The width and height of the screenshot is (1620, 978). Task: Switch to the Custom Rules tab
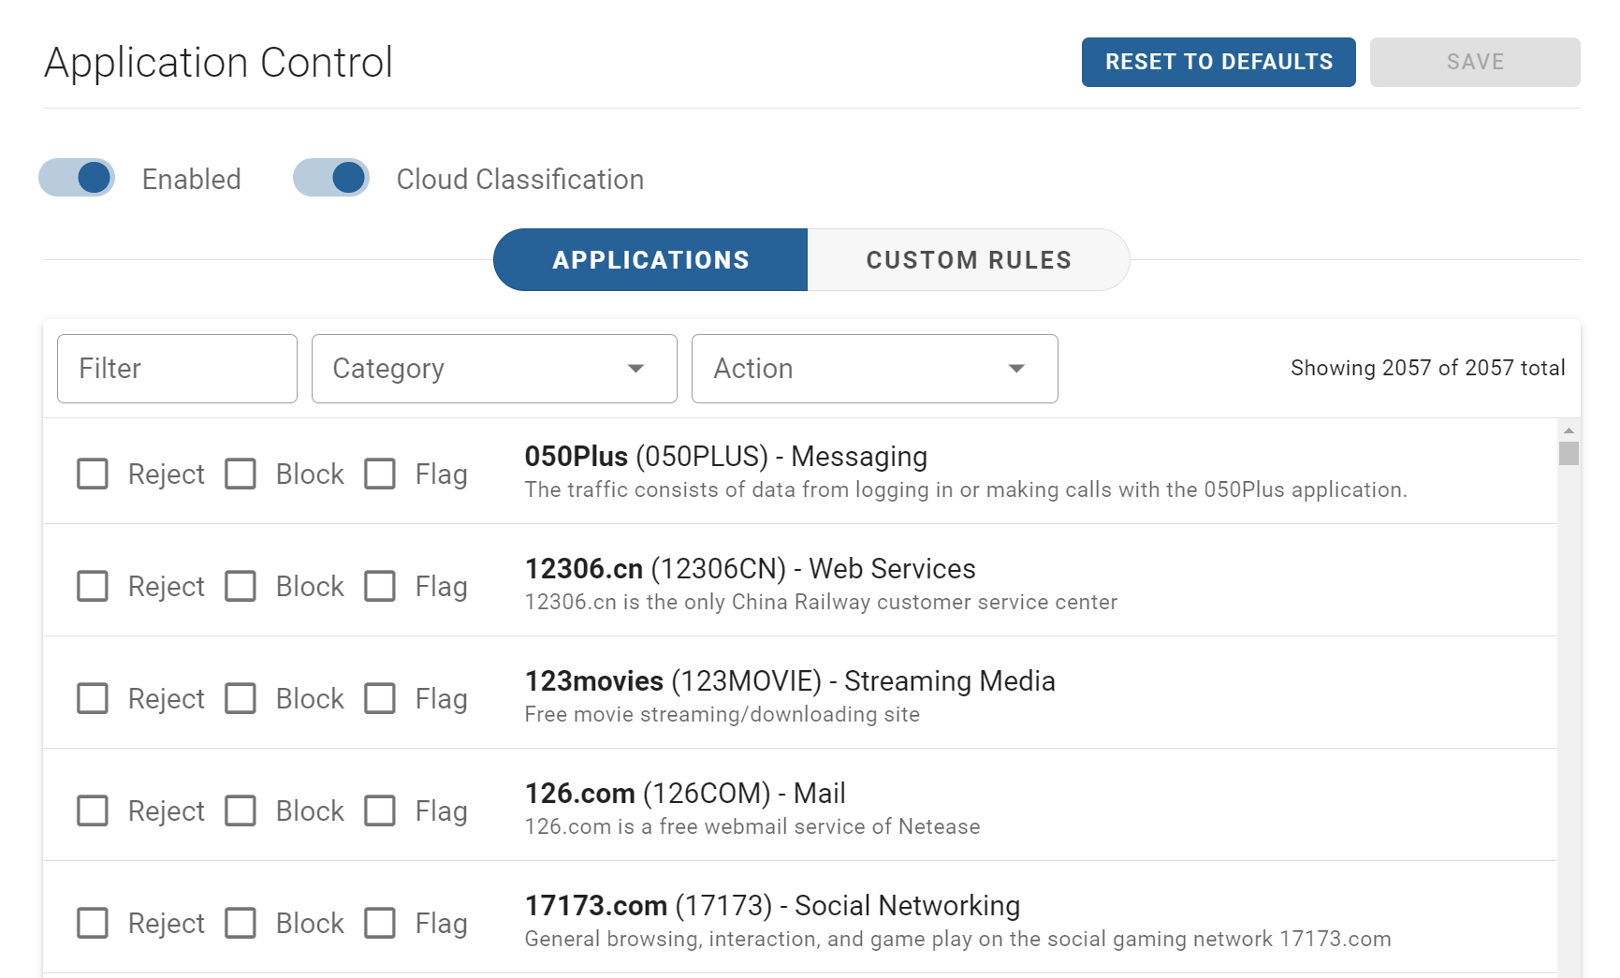[969, 259]
